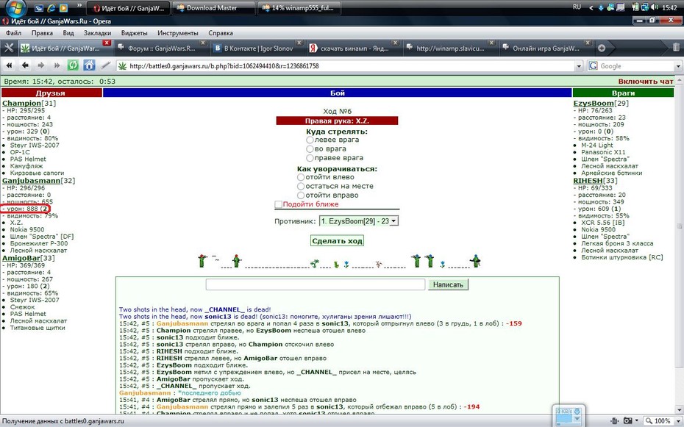Click the camera icon in the status bar

pos(628,420)
